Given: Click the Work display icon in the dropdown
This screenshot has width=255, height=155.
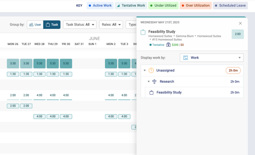Looking at the screenshot, I should tap(186, 58).
